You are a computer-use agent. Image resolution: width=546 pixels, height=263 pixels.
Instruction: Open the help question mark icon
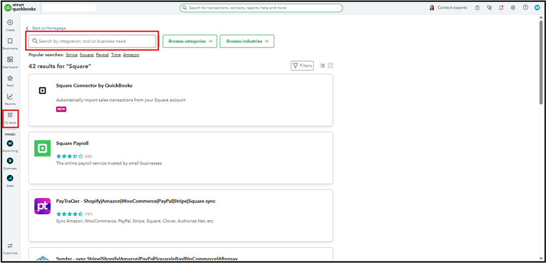pyautogui.click(x=525, y=7)
